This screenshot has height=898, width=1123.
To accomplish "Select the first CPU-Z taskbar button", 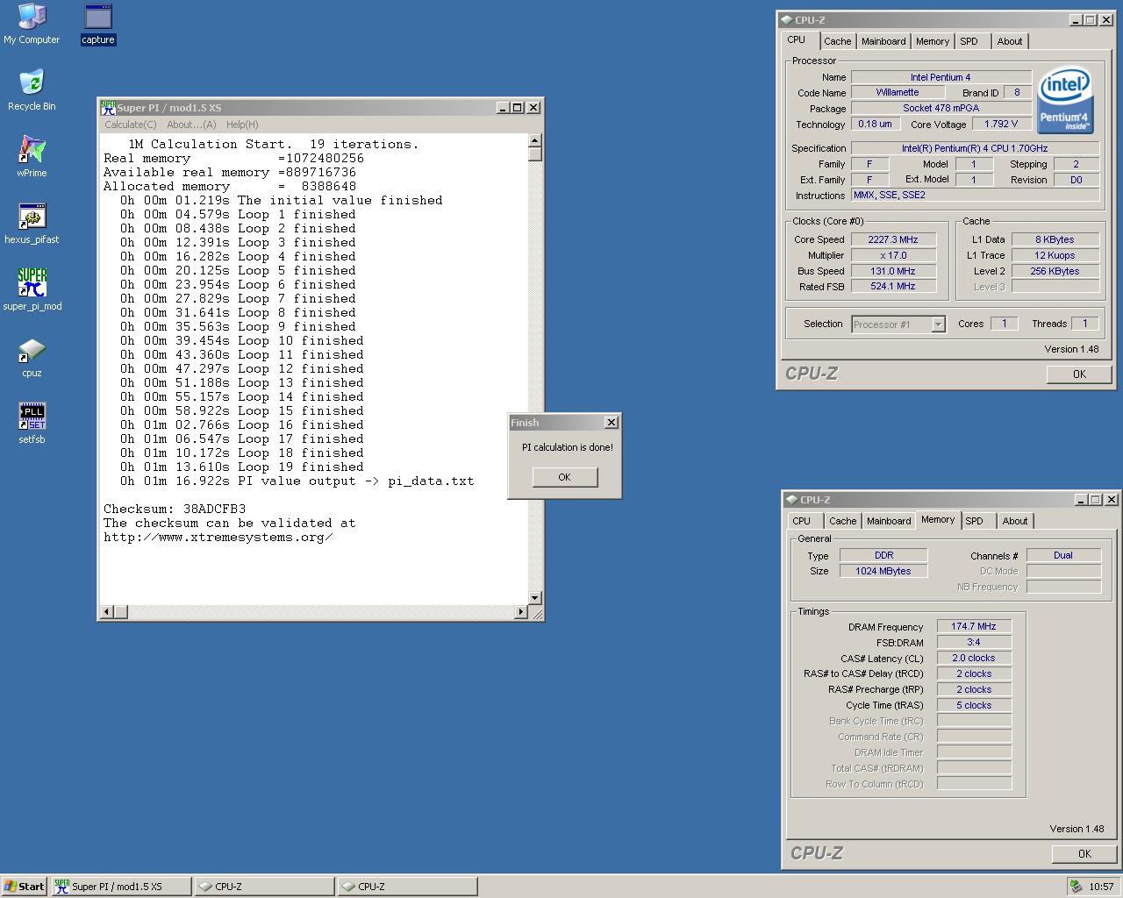I will (x=264, y=887).
